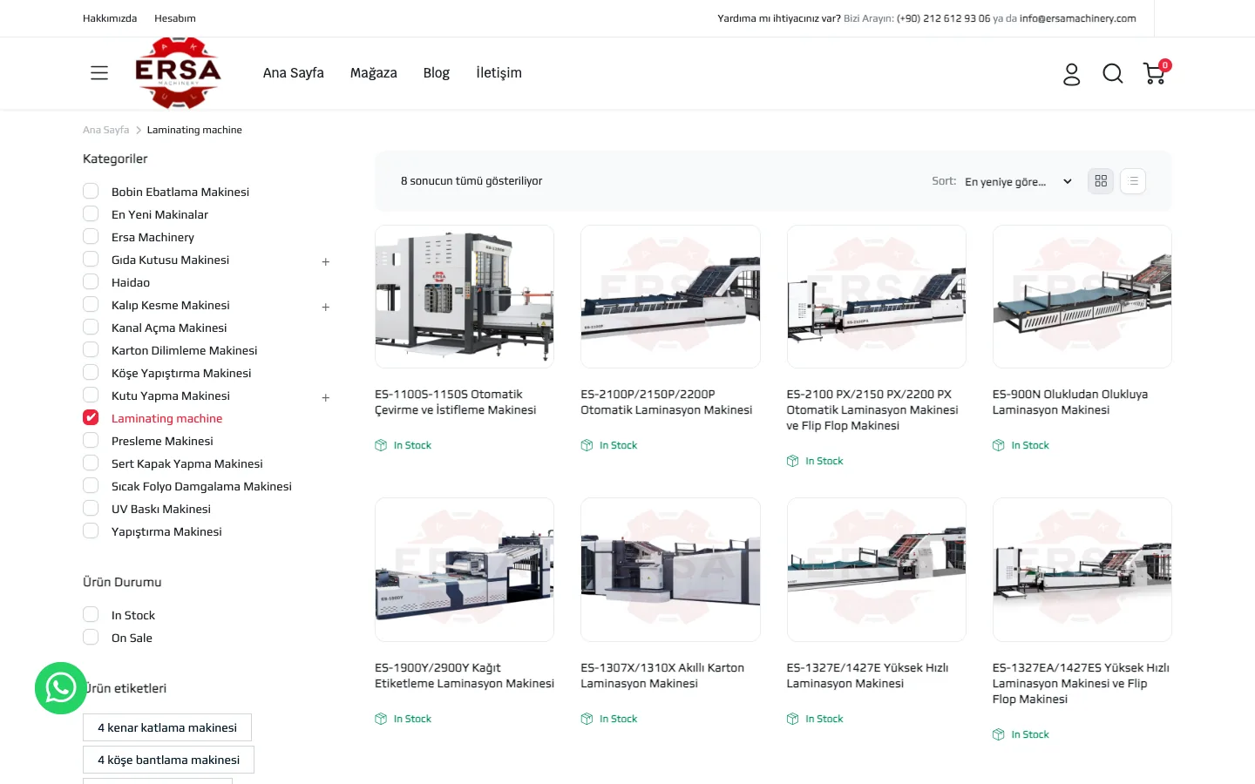Switch to grid view layout
1255x784 pixels.
[x=1101, y=181]
